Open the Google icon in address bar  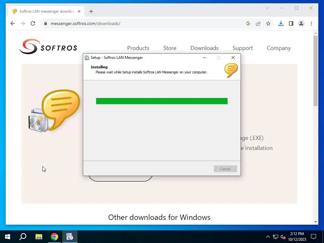point(248,23)
